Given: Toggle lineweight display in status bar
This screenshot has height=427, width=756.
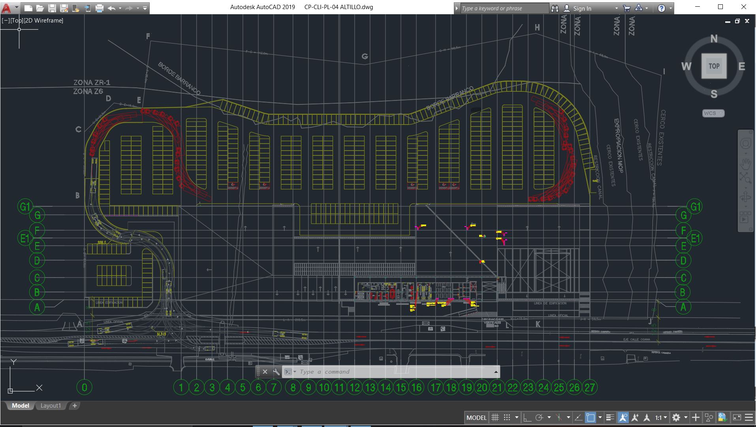Looking at the screenshot, I should click(610, 418).
